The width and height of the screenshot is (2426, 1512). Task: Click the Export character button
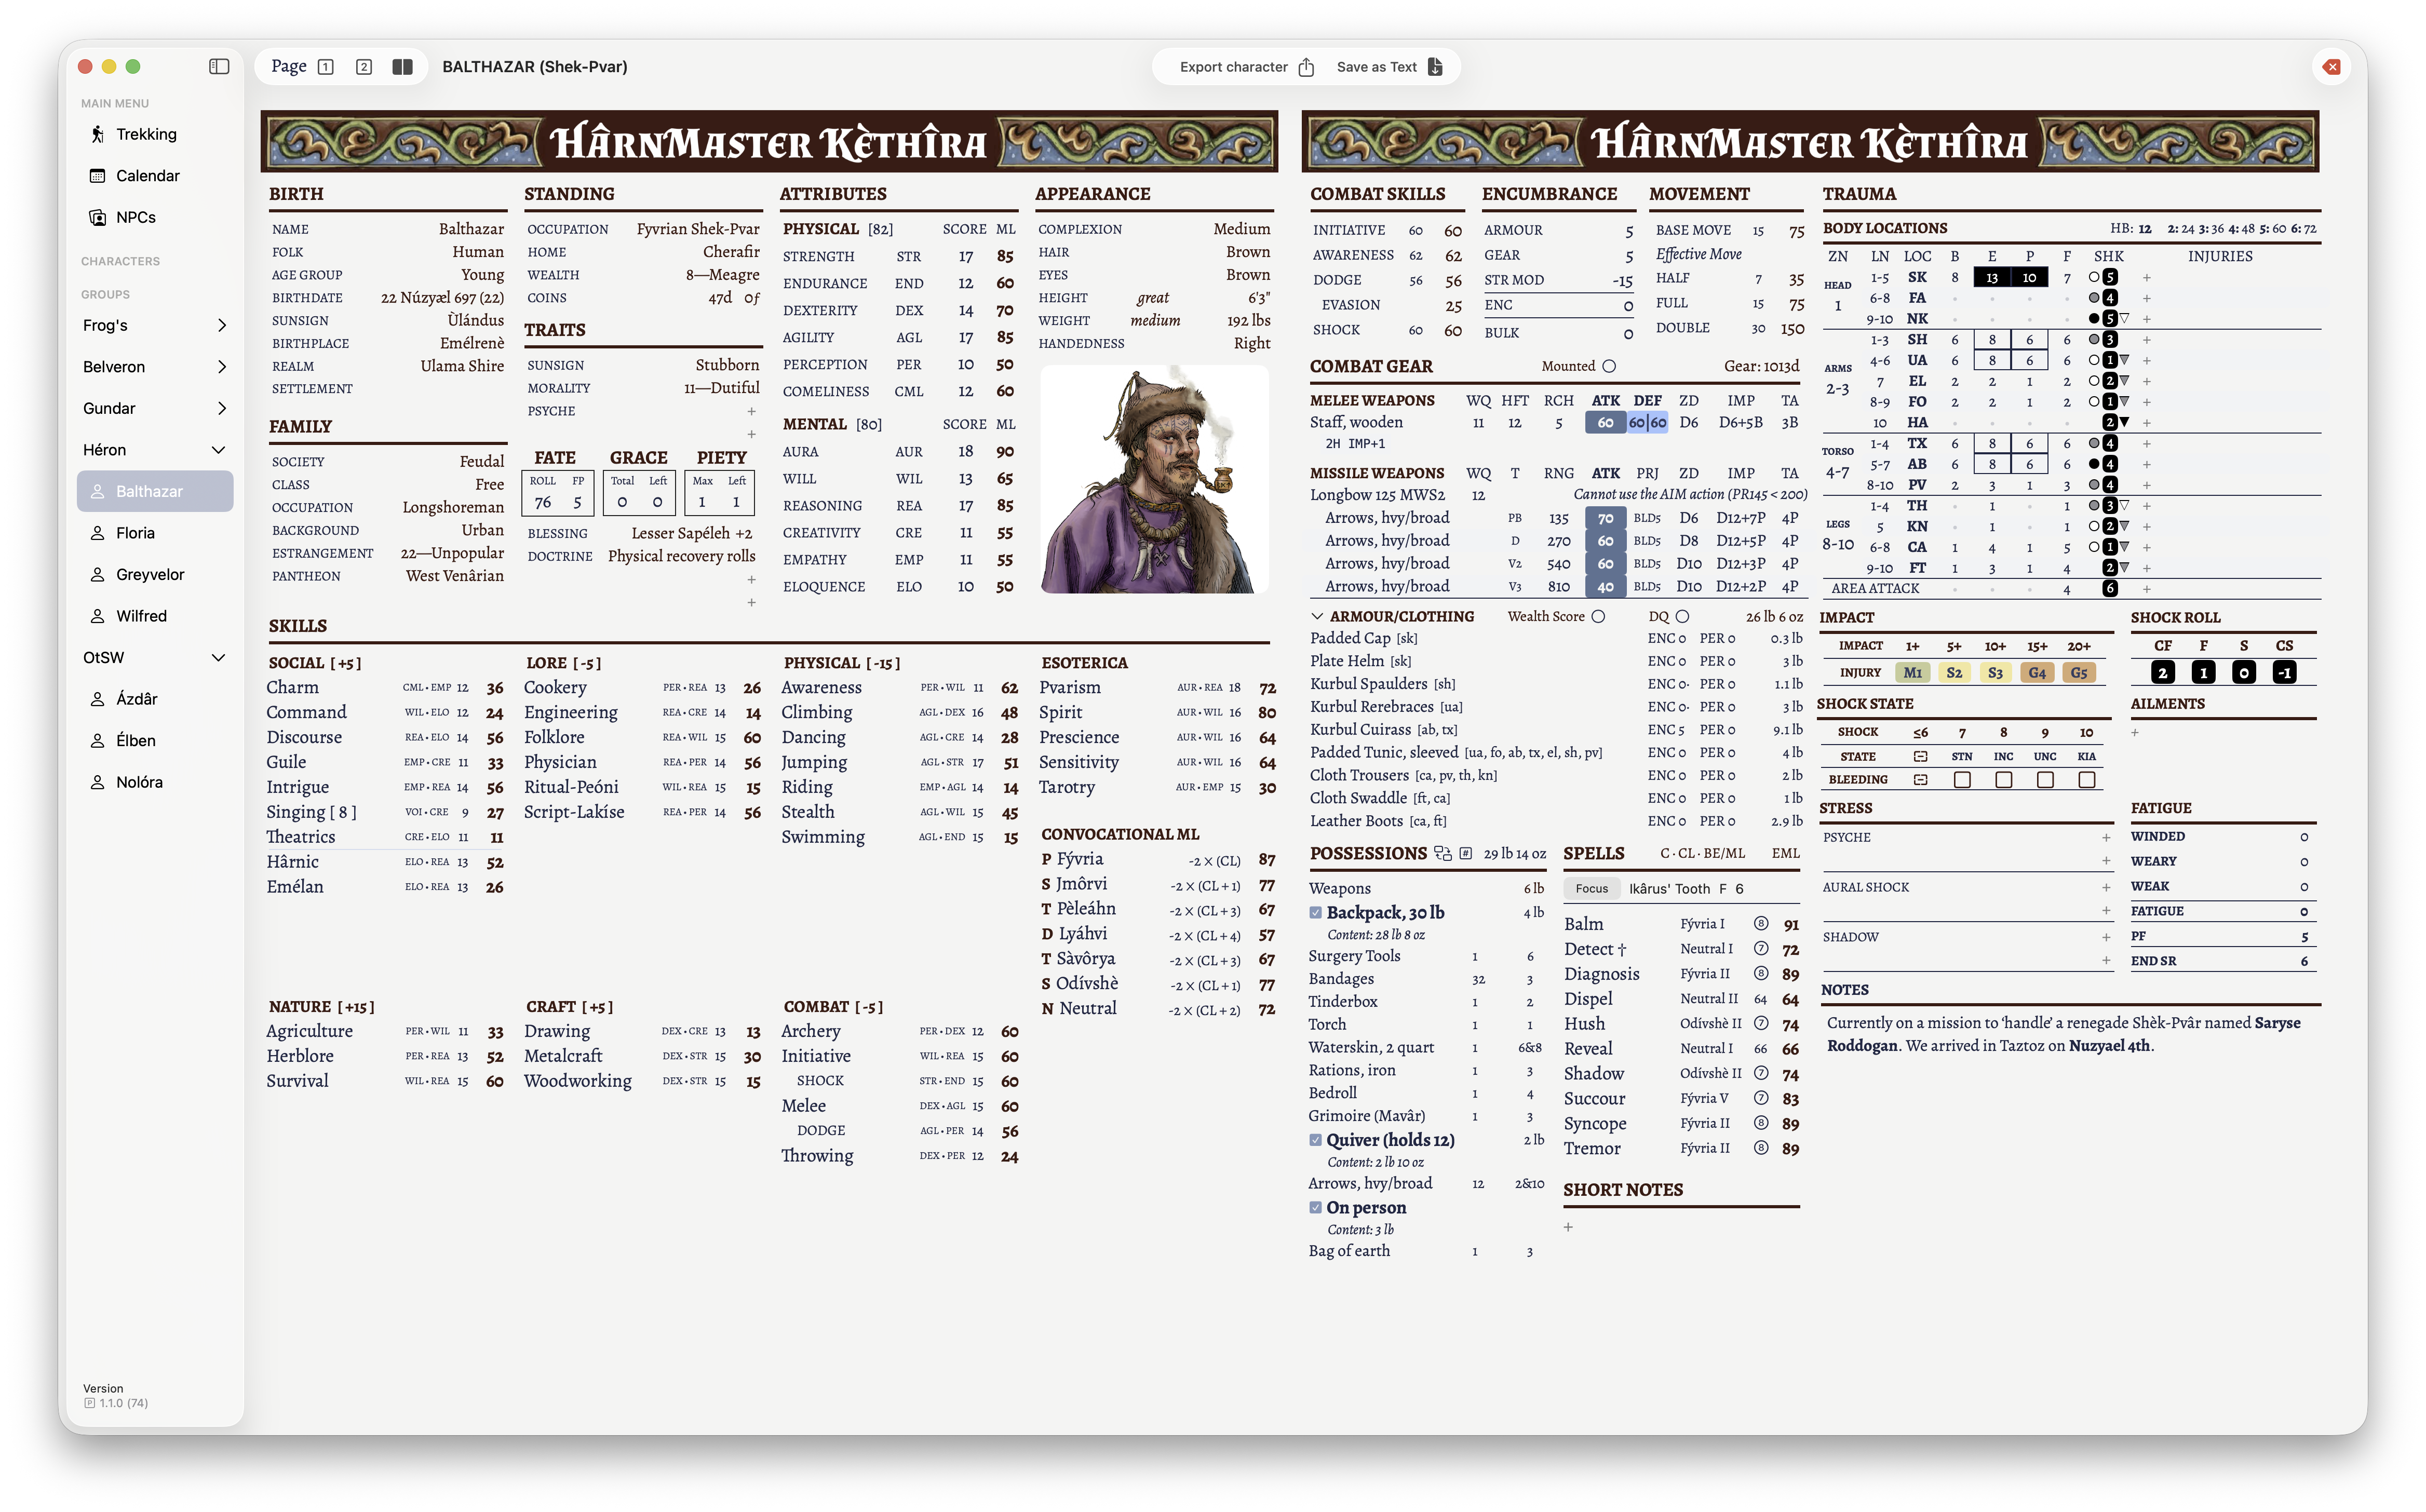pyautogui.click(x=1234, y=66)
